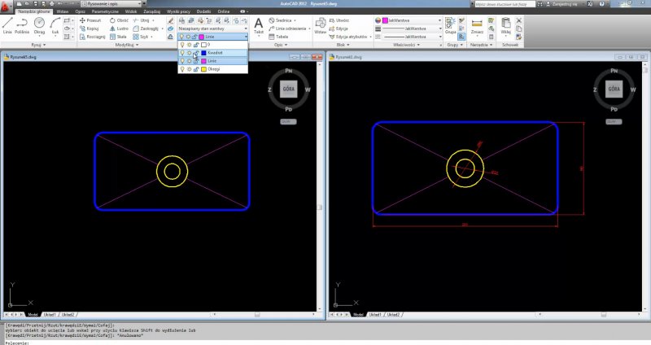
Task: Click the Lustro mirror button
Action: click(x=120, y=28)
